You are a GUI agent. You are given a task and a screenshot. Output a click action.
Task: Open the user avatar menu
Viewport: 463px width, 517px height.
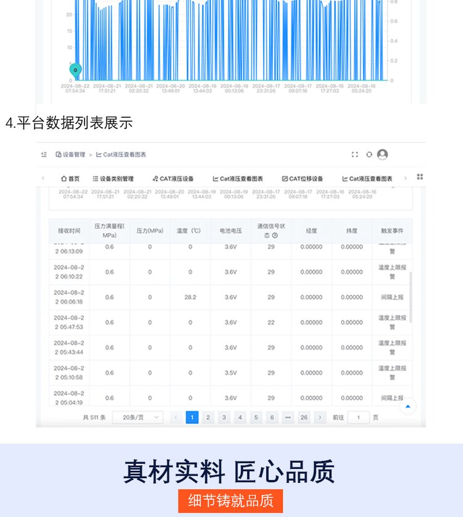(383, 154)
